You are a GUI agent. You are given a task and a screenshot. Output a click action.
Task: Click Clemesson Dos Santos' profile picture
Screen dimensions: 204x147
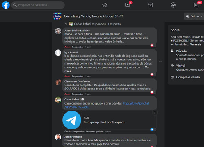tap(58, 82)
